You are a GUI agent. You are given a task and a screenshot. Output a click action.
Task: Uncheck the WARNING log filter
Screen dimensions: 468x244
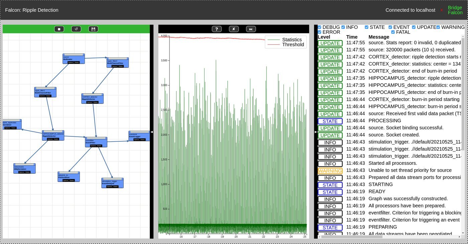click(439, 27)
